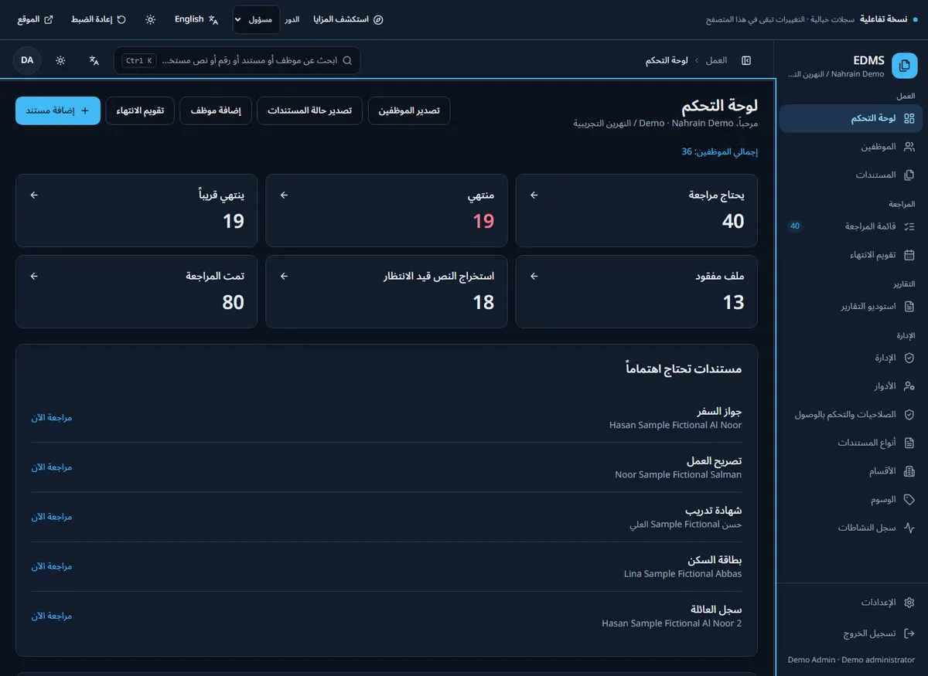This screenshot has height=676, width=928.
Task: Click Demo Admin user label in sidebar
Action: coord(851,660)
